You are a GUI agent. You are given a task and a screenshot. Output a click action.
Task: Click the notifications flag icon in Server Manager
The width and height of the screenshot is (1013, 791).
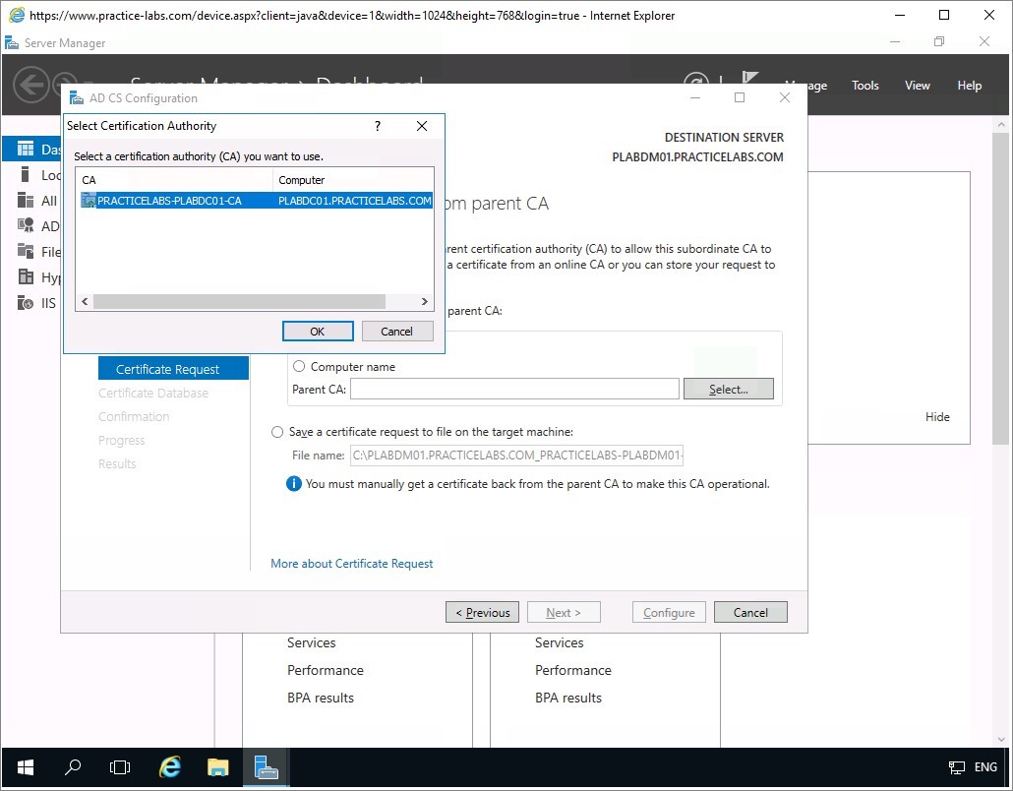749,80
